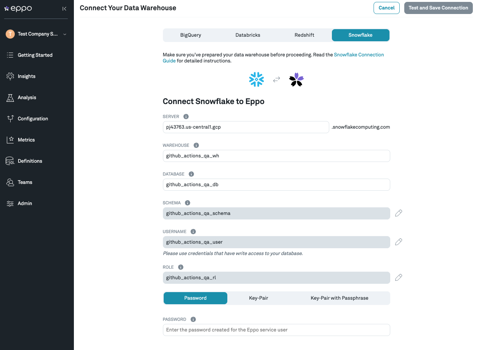Open the Admin settings icon
This screenshot has height=350, width=477.
(10, 203)
